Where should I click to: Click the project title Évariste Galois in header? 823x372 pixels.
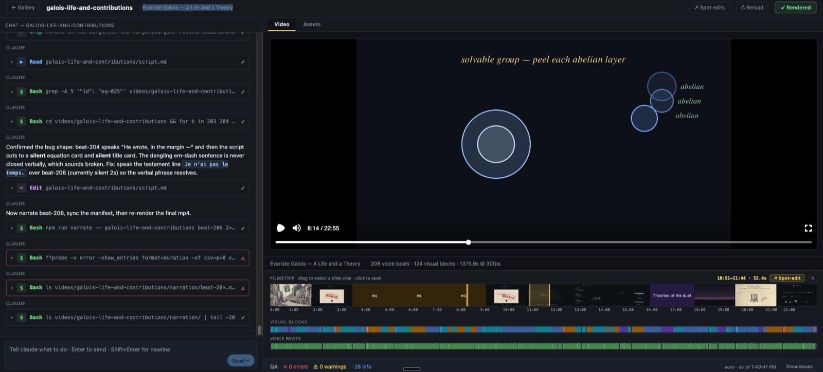188,8
